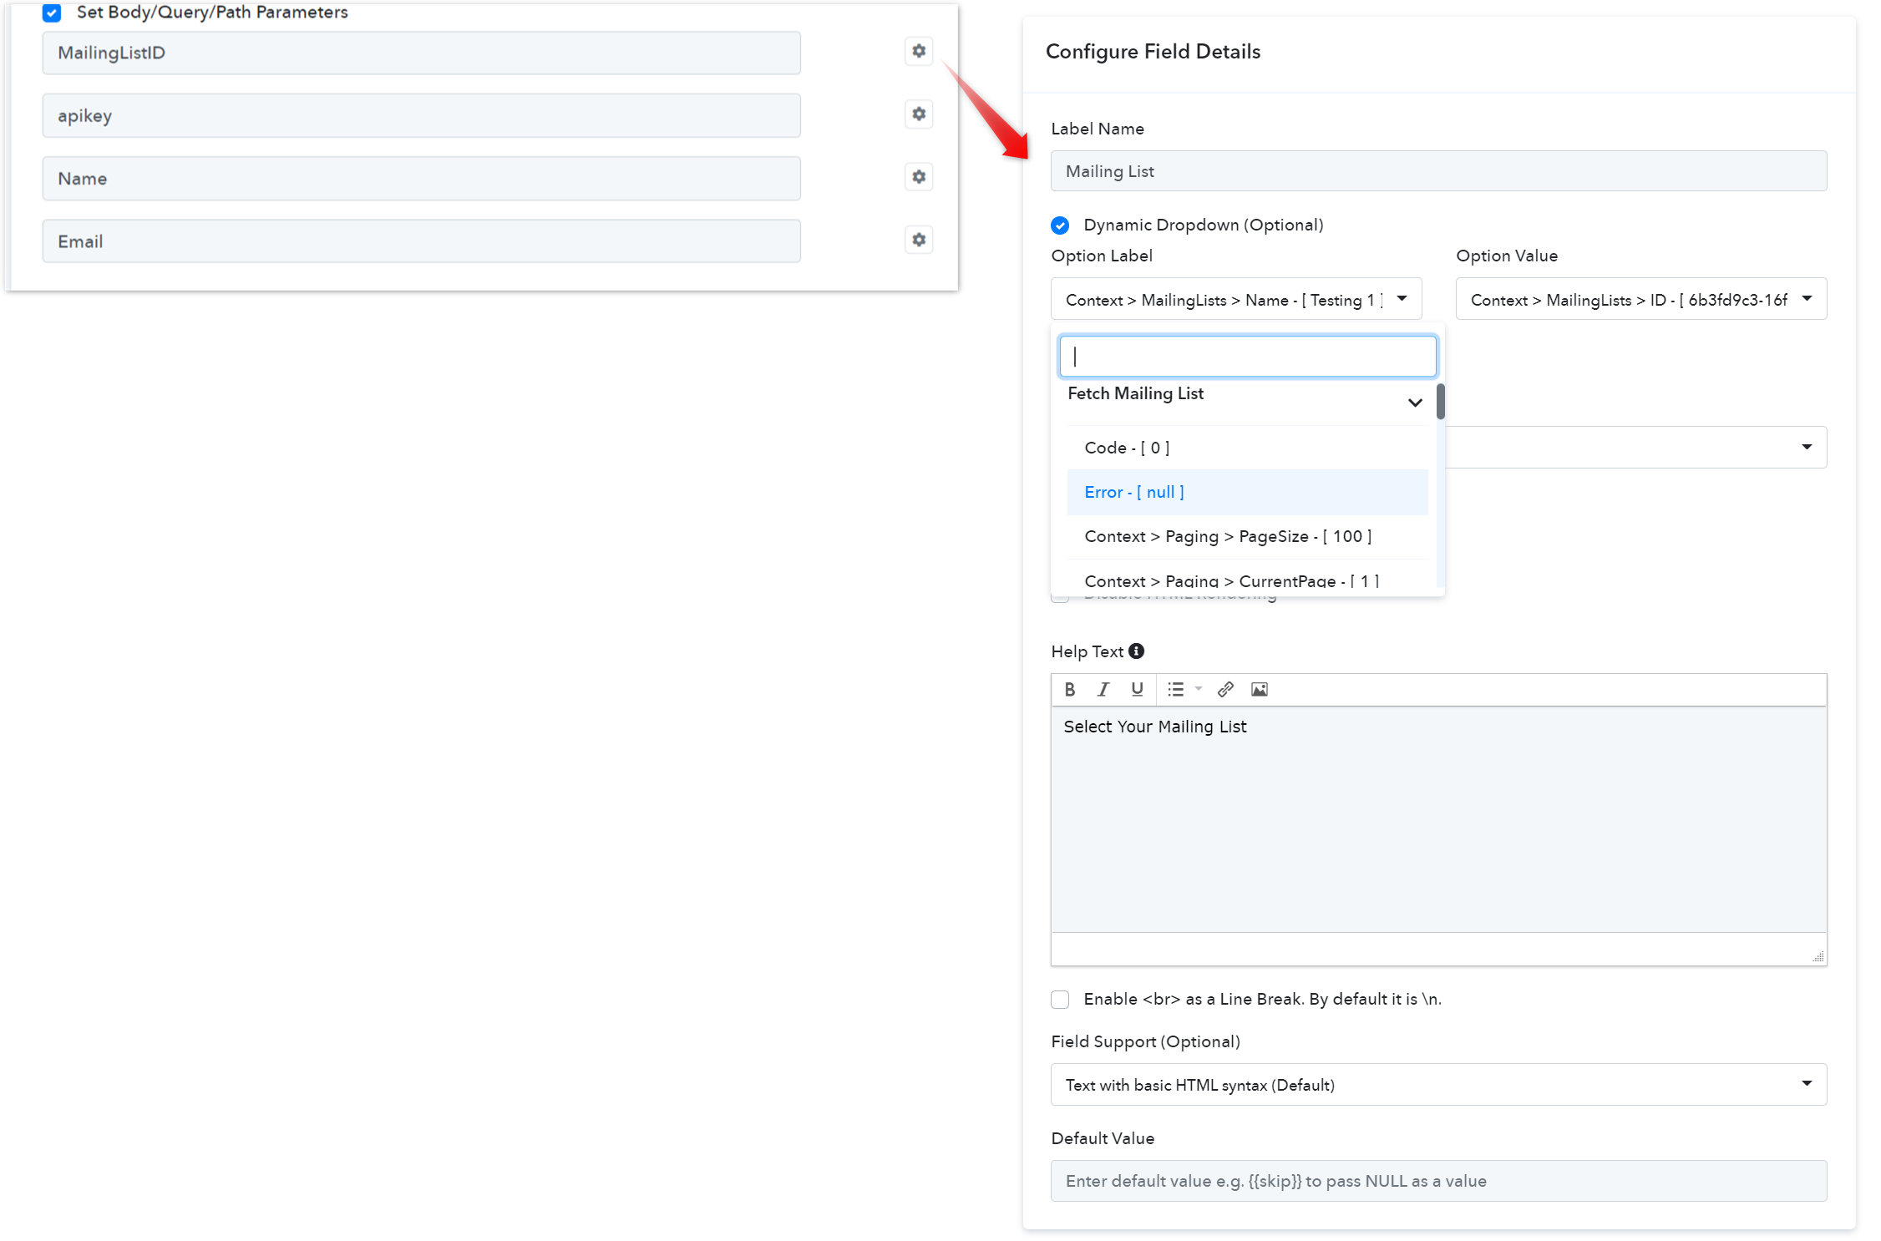
Task: Toggle underline formatting in Help Text
Action: click(1136, 689)
